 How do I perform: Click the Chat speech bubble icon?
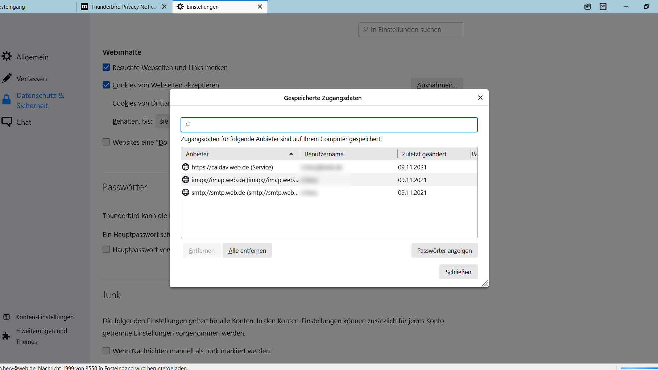click(7, 122)
